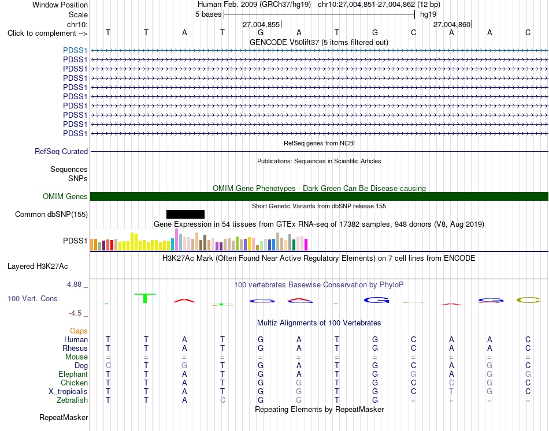The image size is (549, 431).
Task: Click 'Publications: Sequences in Scientific Articles' title
Action: pos(319,161)
